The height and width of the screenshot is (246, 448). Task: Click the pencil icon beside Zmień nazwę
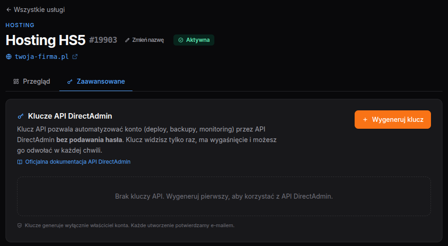click(127, 40)
